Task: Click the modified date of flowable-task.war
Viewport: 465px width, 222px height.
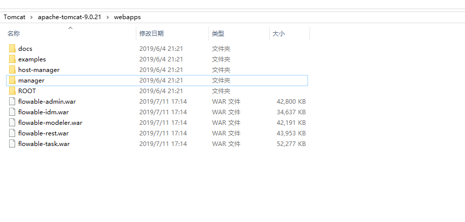Action: point(163,144)
